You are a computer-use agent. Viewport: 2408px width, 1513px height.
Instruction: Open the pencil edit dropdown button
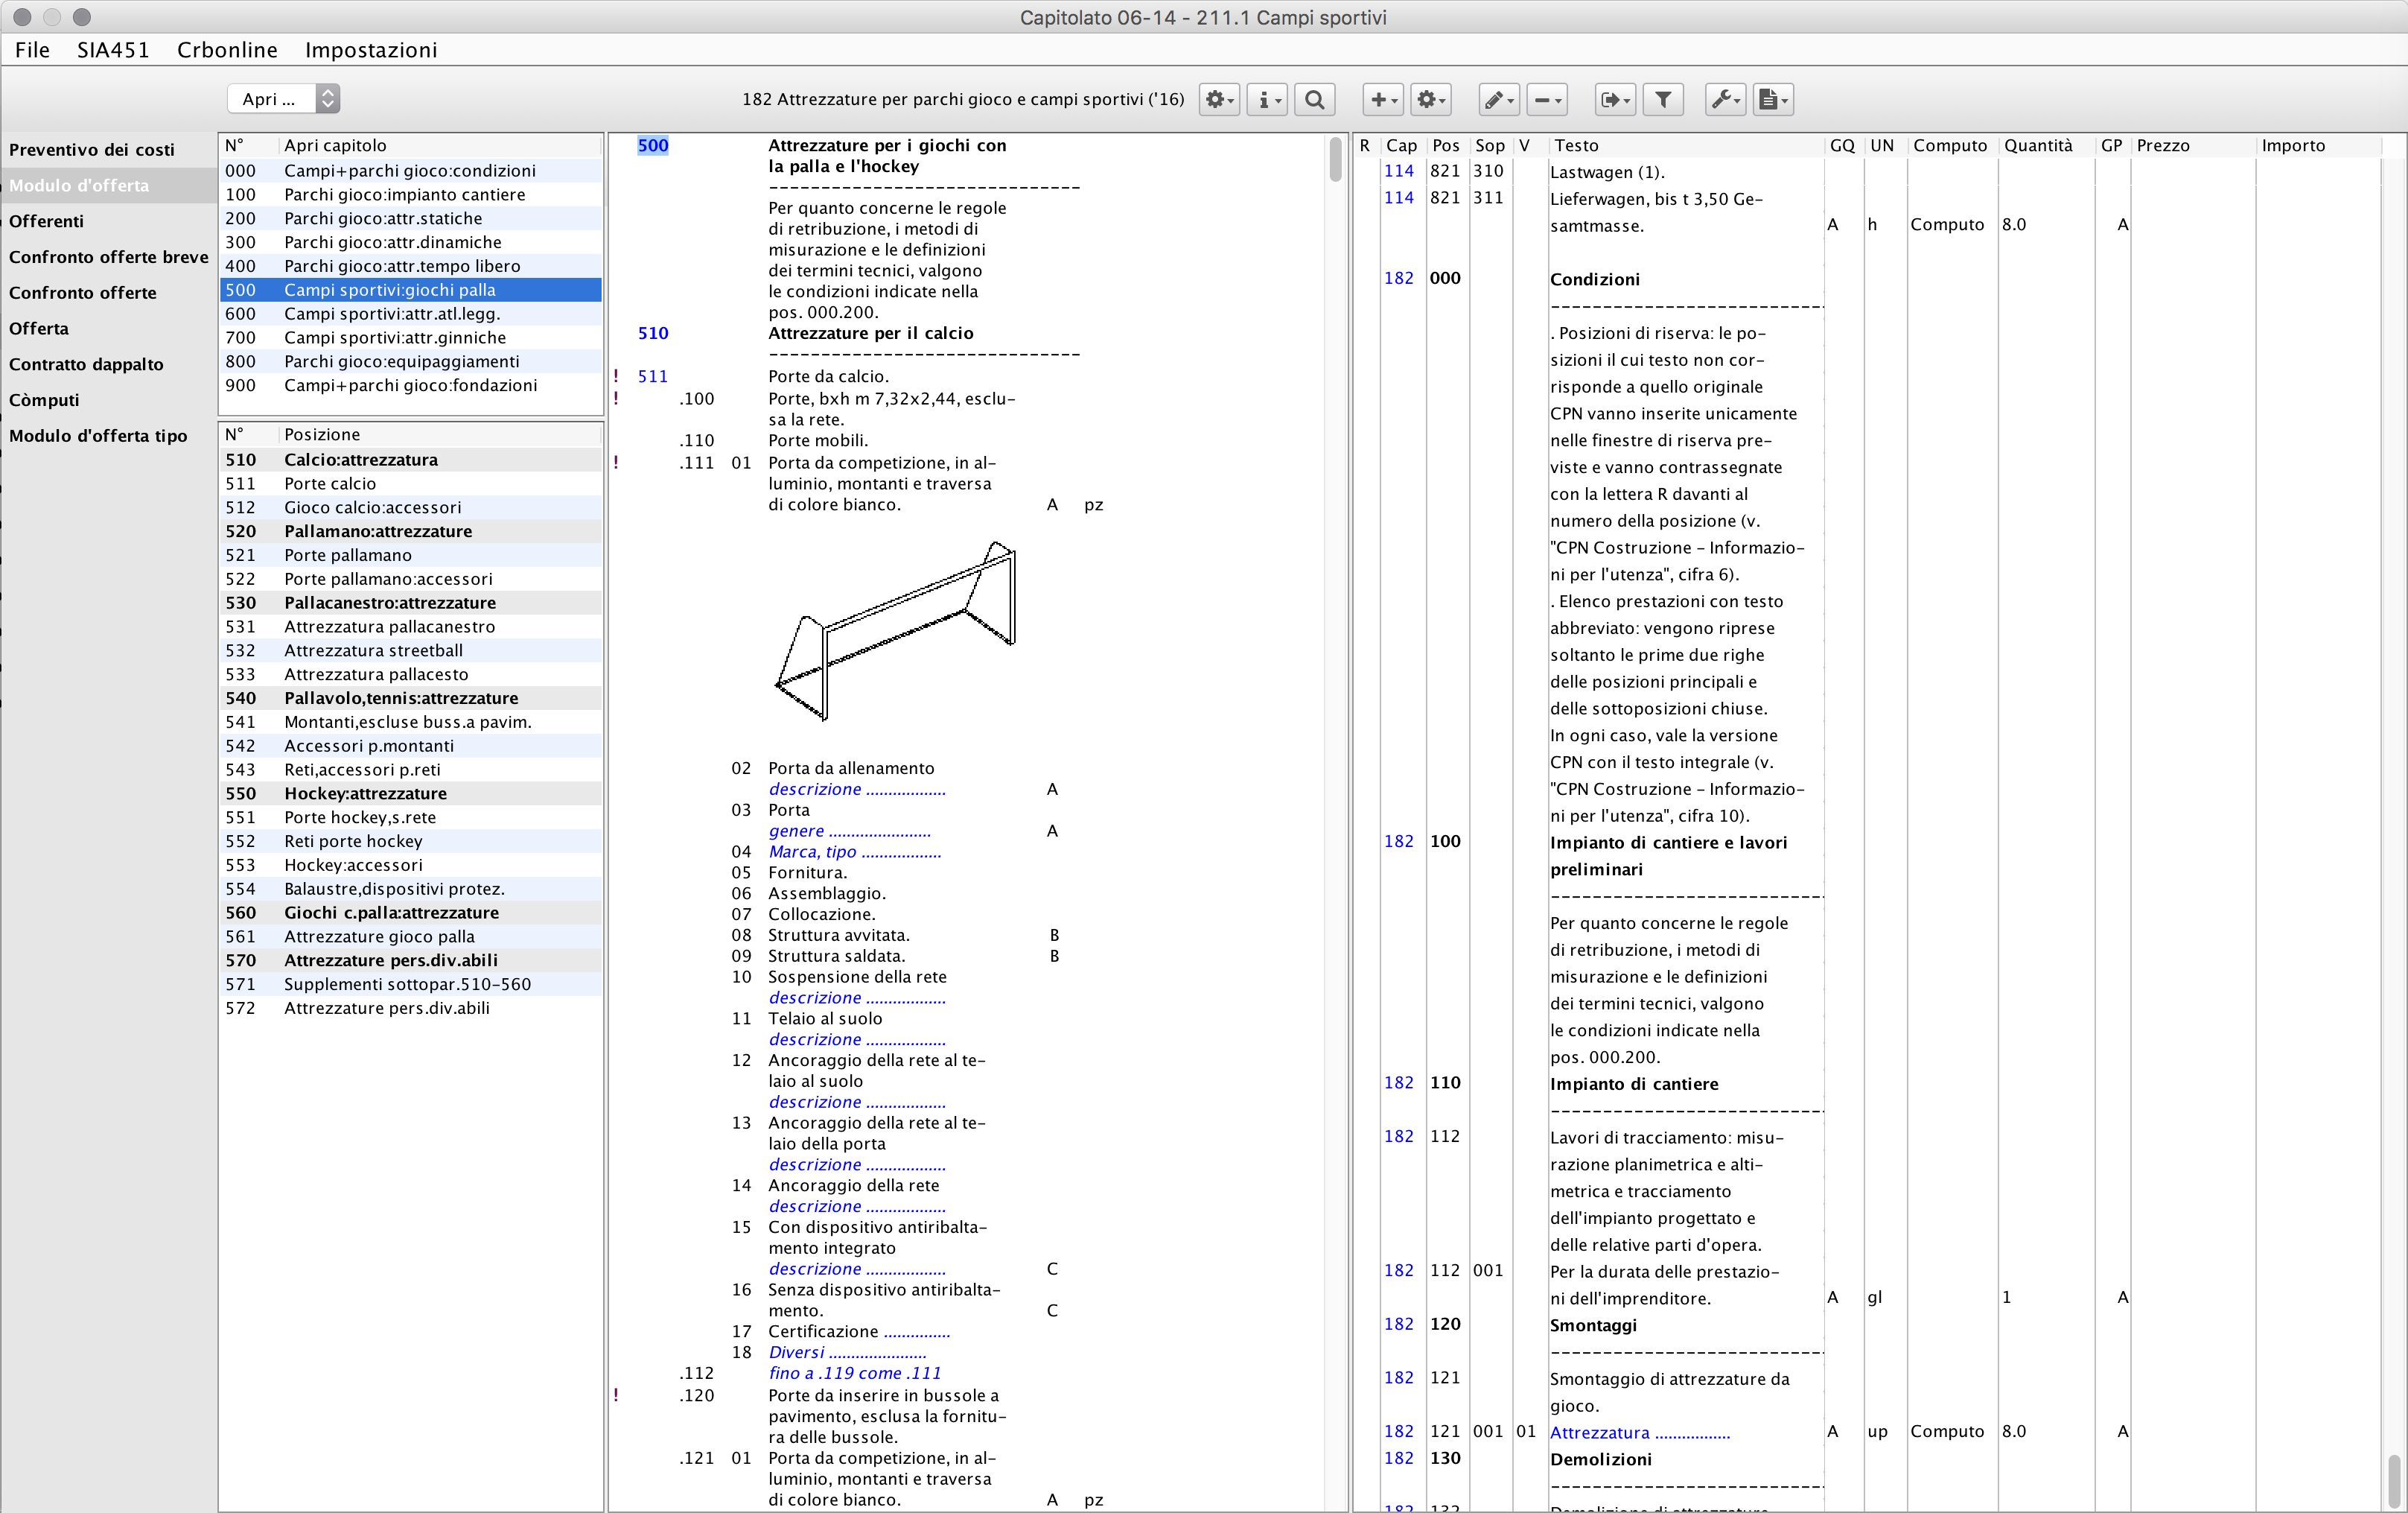pos(1499,99)
